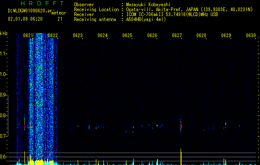Select antenna value A504HB(yagi 4el)
The height and width of the screenshot is (165, 260).
click(x=146, y=19)
